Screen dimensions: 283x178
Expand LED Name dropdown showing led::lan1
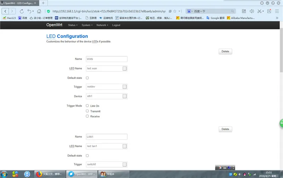(x=125, y=146)
